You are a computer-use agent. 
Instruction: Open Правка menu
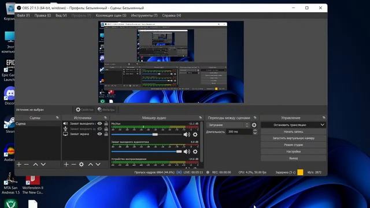tap(42, 16)
